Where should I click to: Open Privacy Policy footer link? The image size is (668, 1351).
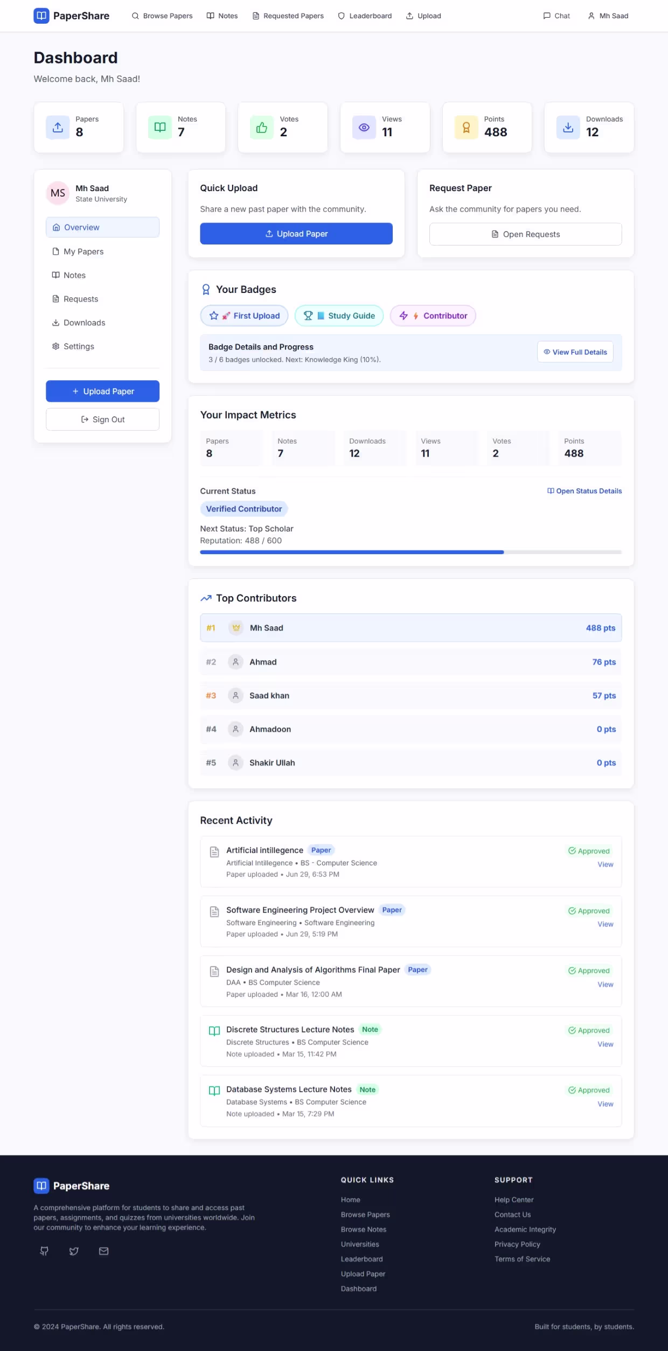(x=517, y=1244)
